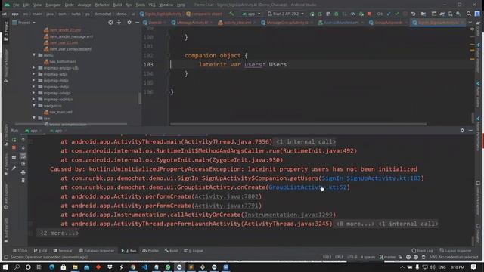Open the editor tabs overflow chevron
The image size is (484, 272).
[x=470, y=23]
